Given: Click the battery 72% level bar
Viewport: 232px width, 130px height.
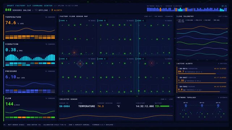Looking at the screenshot, I should pos(166,106).
